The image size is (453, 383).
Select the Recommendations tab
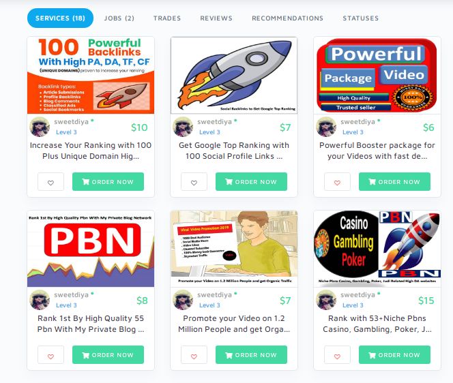287,18
